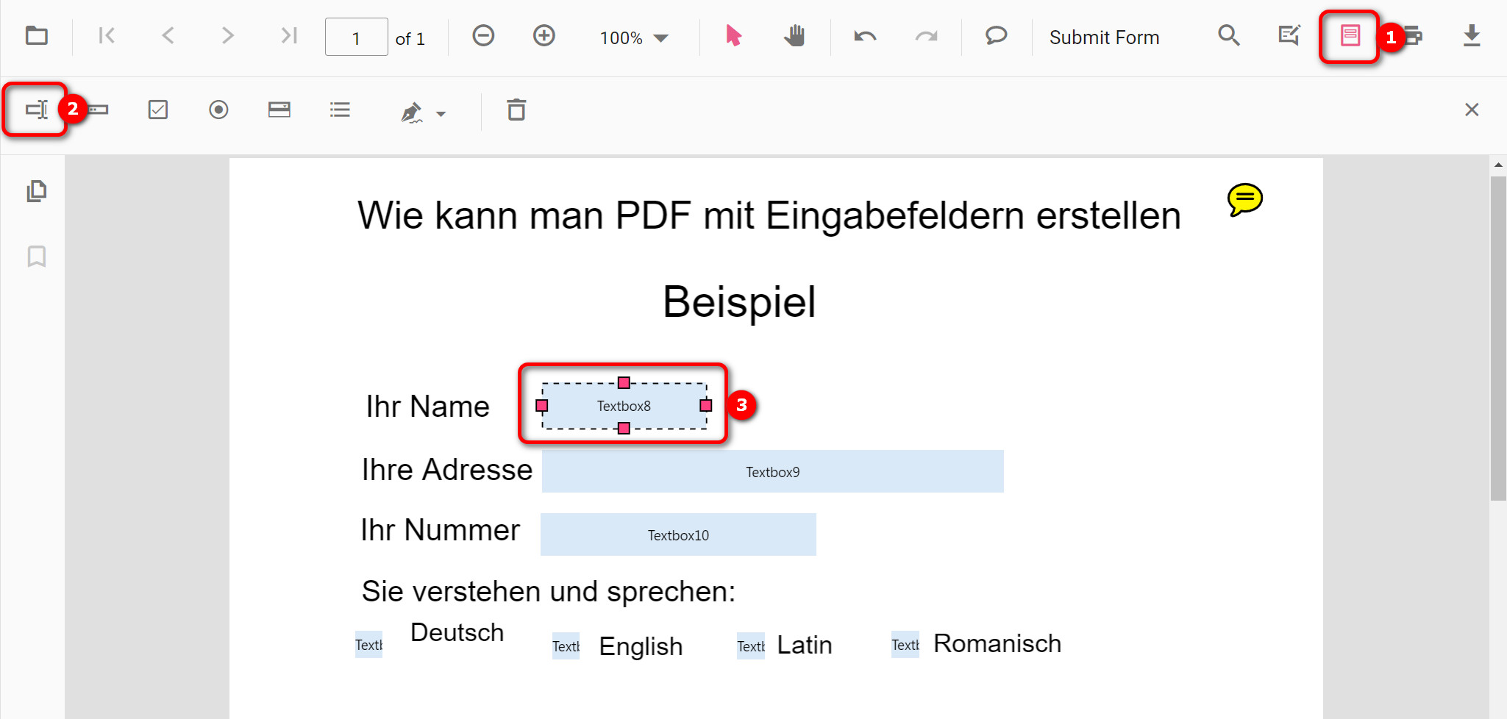
Task: Select the list box form field tool
Action: (340, 110)
